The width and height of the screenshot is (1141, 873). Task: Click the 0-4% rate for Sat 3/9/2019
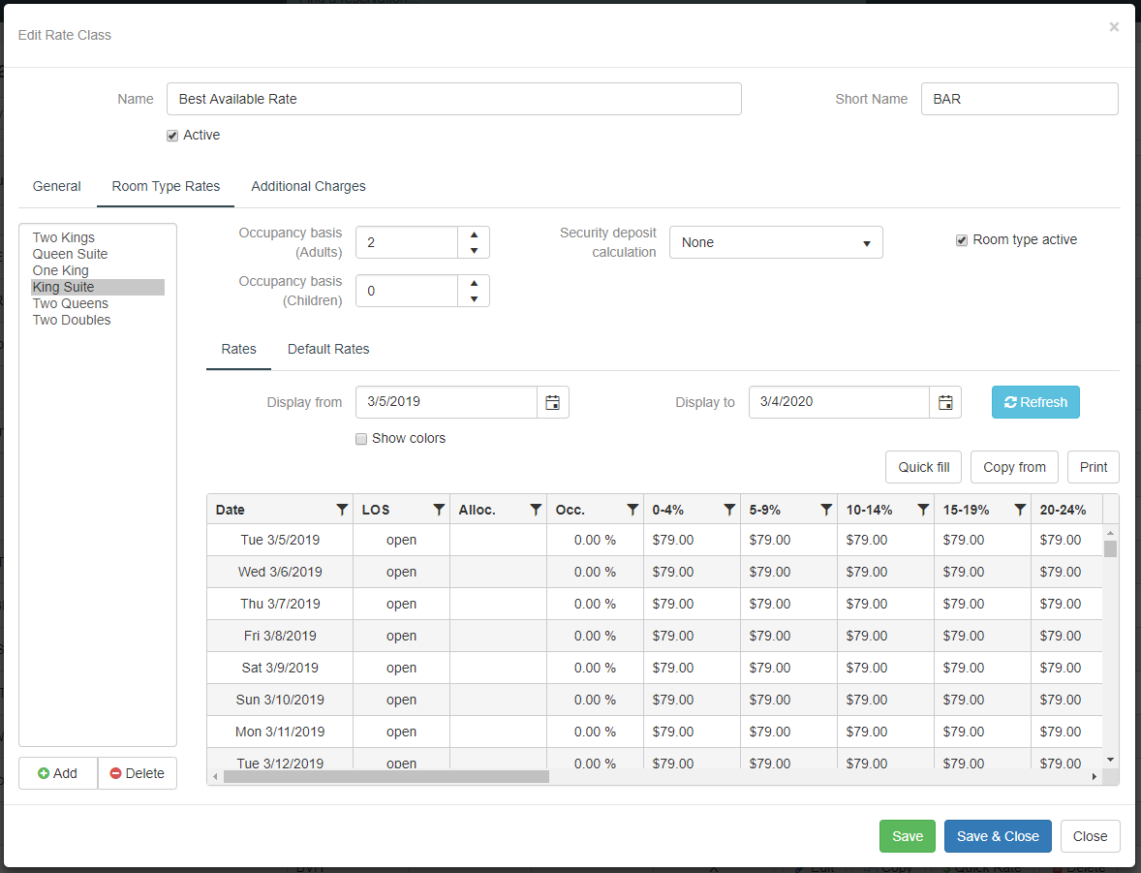click(692, 669)
